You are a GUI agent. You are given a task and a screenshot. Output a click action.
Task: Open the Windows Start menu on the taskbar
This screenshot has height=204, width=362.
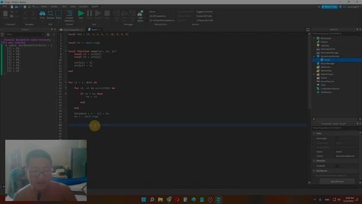pyautogui.click(x=144, y=199)
